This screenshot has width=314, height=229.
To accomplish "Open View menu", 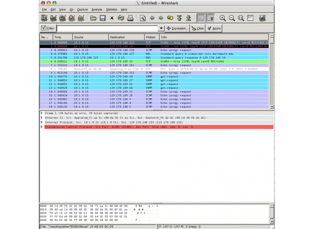I will click(62, 10).
